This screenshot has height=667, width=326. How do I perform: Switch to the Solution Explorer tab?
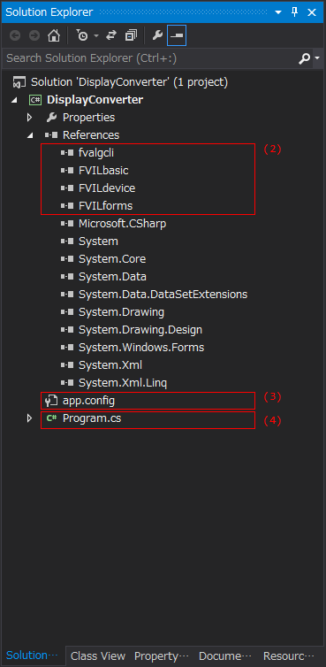tap(33, 655)
